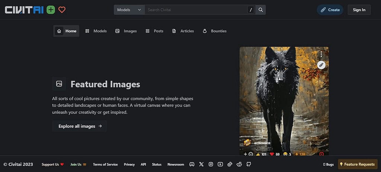Click the add reaction smiley icon
Screen dimensions: 381x172
248,154
